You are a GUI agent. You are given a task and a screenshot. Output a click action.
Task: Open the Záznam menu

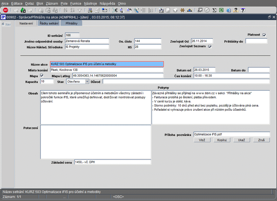click(52, 3)
